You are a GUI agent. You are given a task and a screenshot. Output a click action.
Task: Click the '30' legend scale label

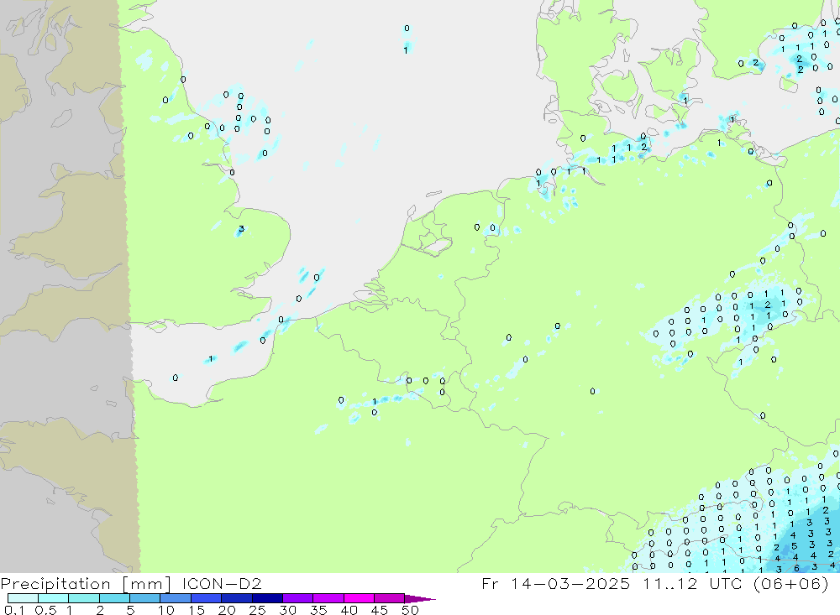pos(287,610)
